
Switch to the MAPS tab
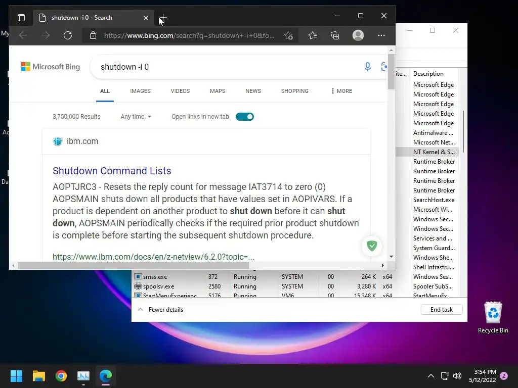click(x=218, y=91)
